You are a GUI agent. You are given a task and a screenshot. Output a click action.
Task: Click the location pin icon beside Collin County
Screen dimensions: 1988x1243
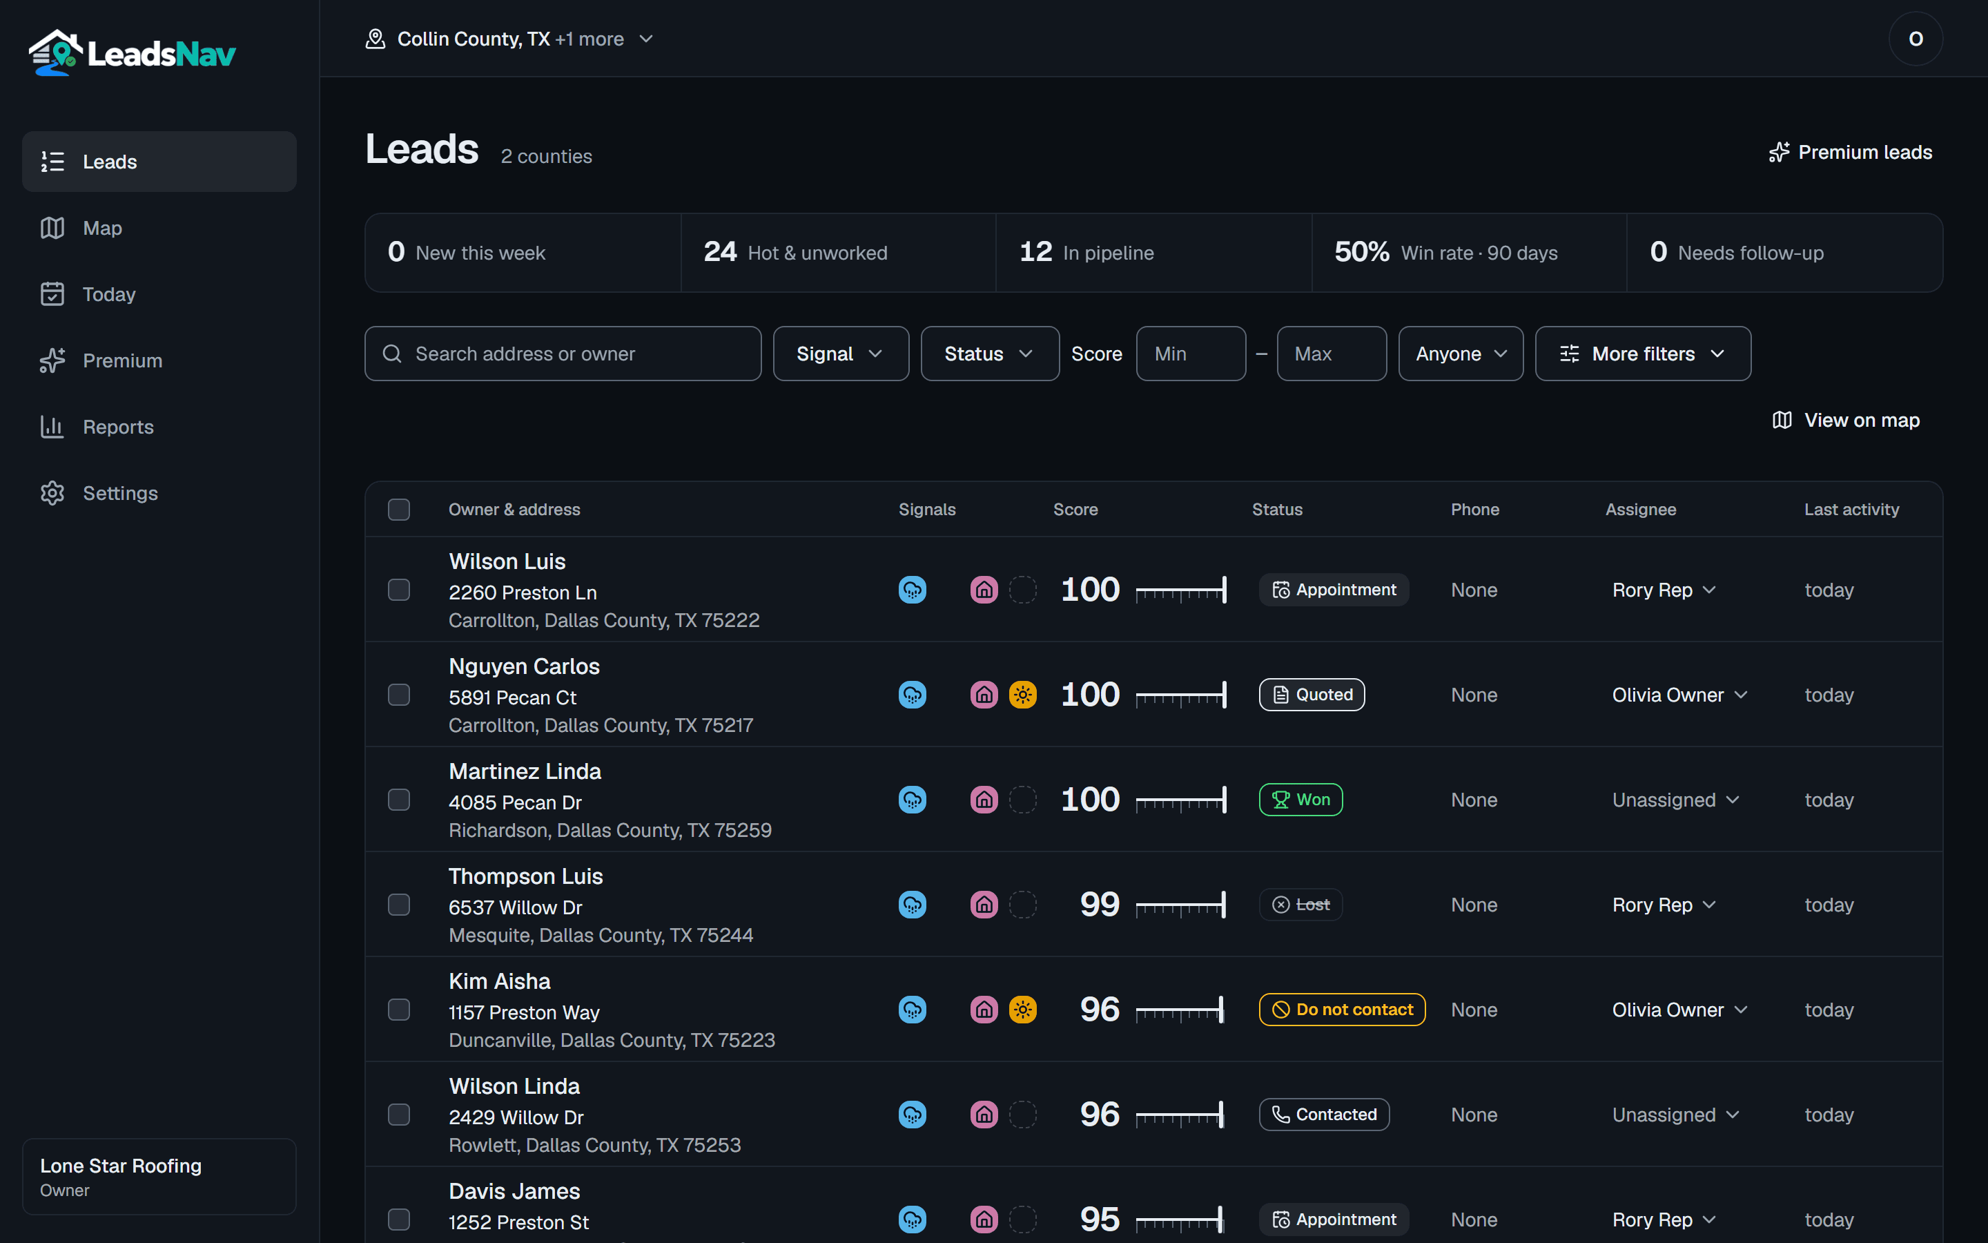pos(376,39)
